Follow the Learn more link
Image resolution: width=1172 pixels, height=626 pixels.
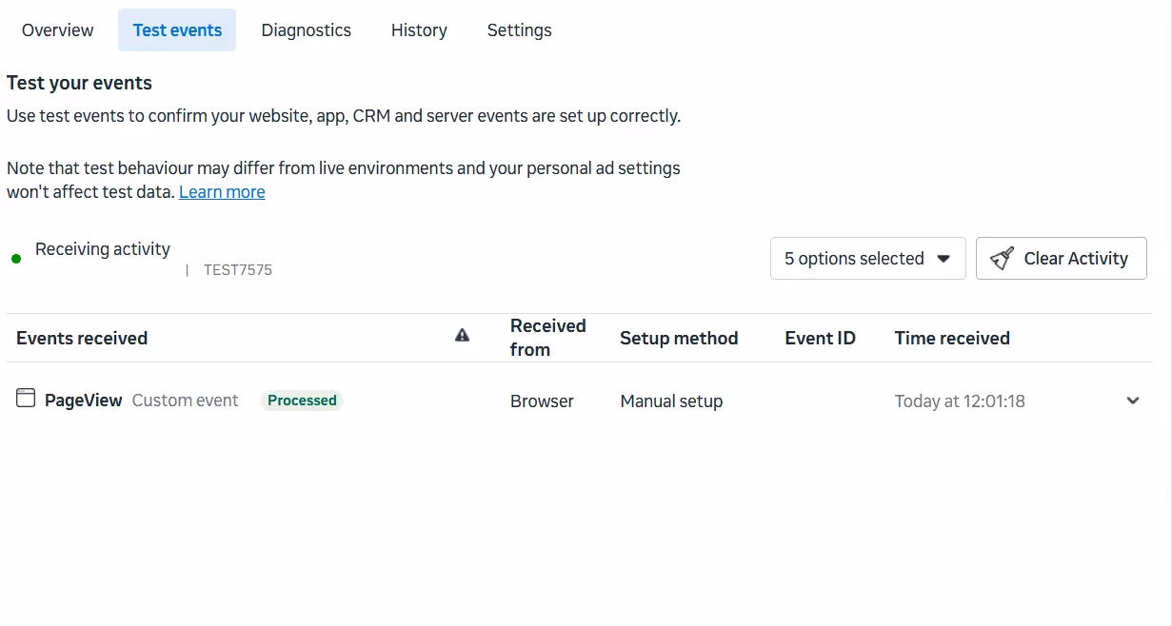point(222,192)
